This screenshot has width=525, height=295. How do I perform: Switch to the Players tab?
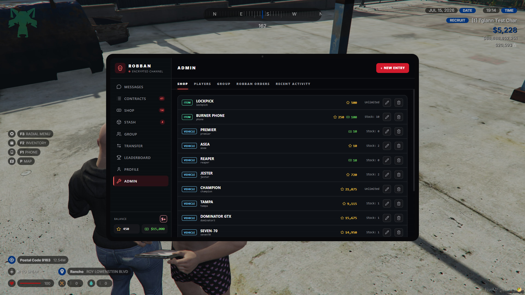tap(202, 84)
